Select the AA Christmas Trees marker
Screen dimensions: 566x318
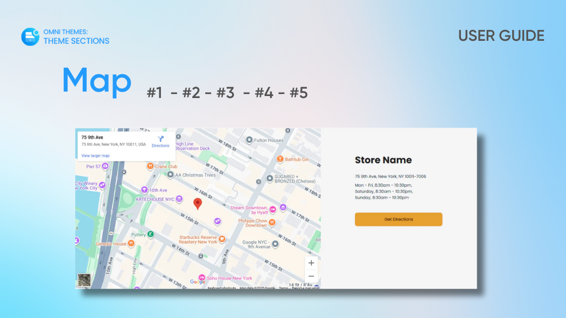170,175
